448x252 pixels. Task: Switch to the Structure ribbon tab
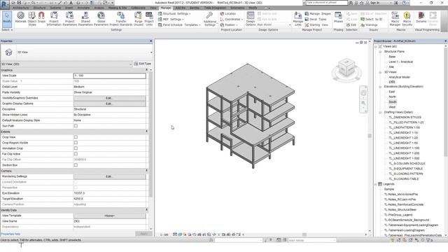coord(39,8)
